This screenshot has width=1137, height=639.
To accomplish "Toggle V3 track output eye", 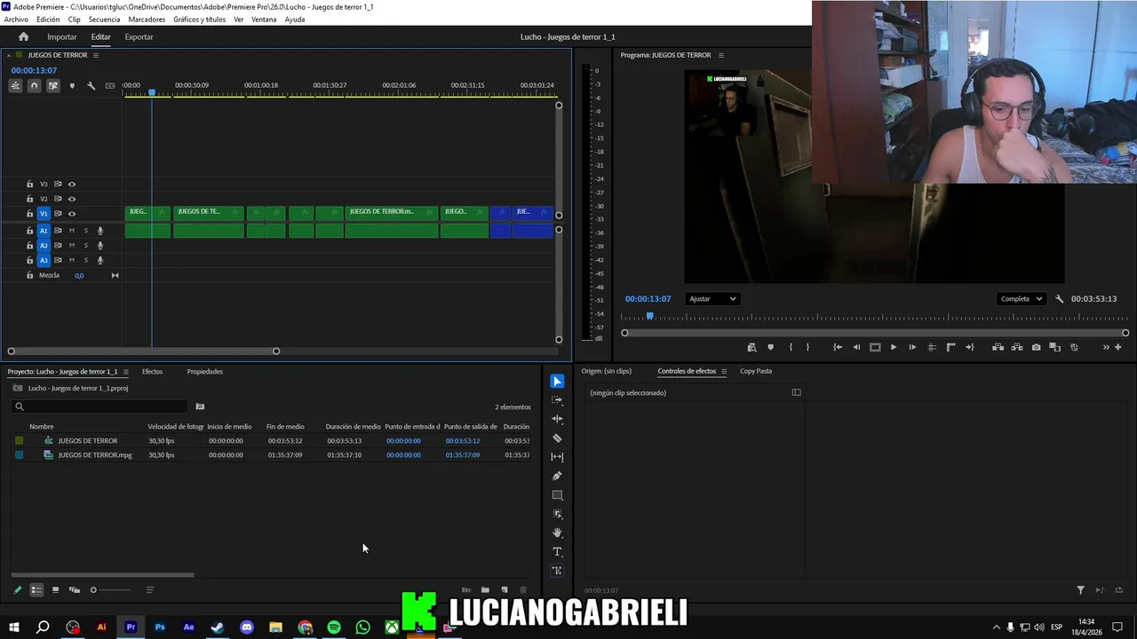I will 72,185.
